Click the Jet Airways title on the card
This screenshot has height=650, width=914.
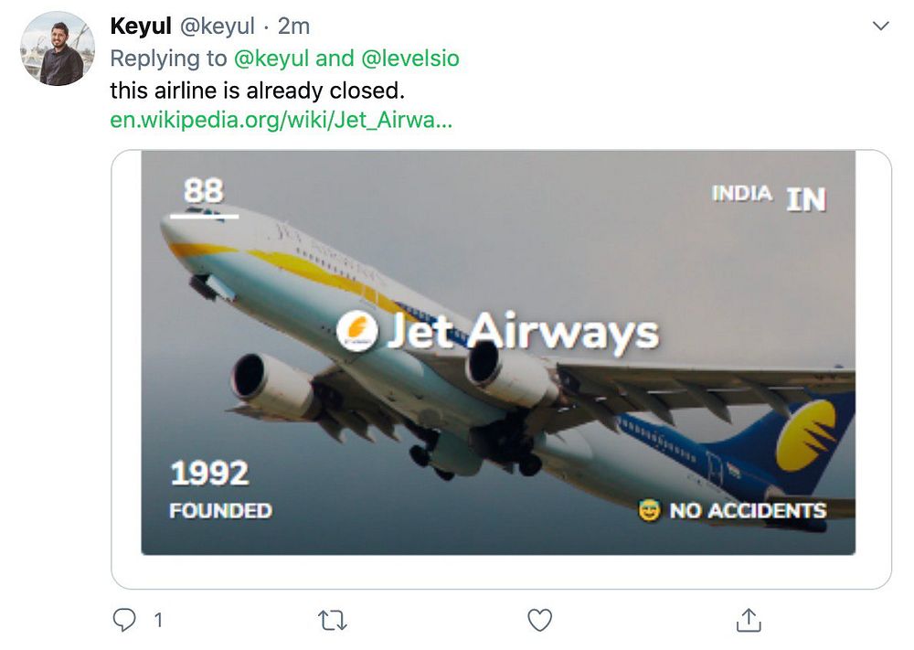click(x=523, y=331)
